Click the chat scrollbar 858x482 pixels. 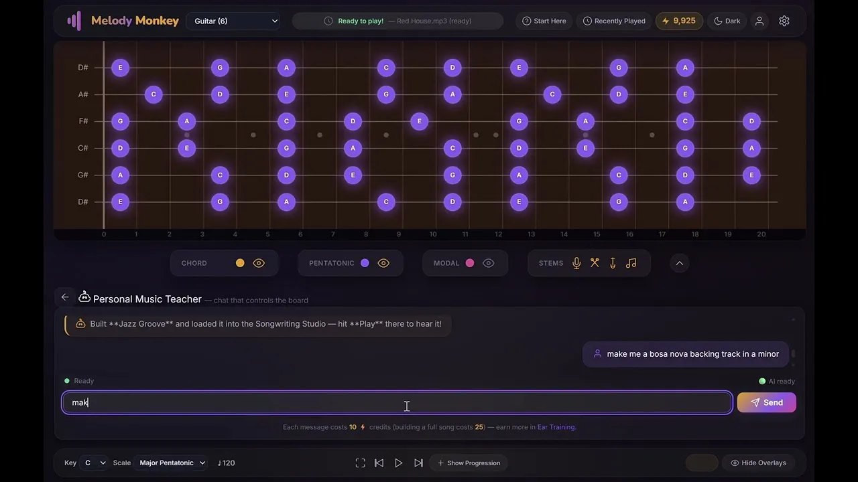[x=793, y=354]
